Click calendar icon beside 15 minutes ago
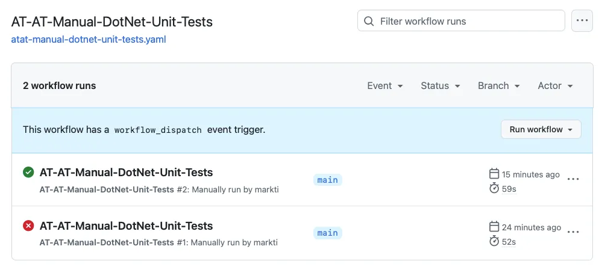 point(494,174)
